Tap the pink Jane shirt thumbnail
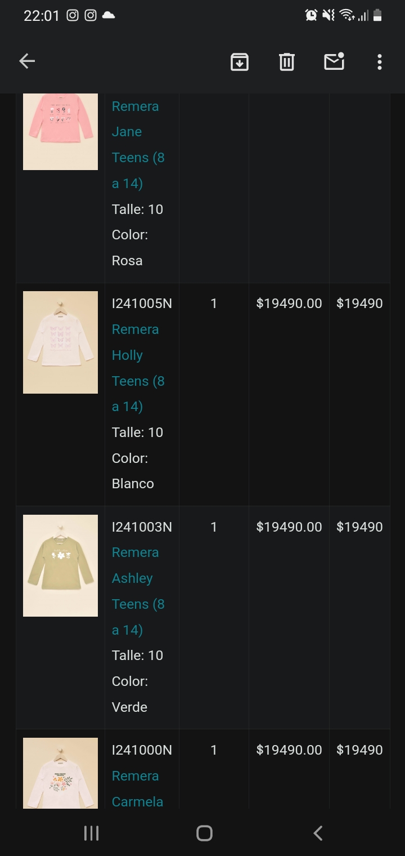This screenshot has height=856, width=405. (x=60, y=131)
